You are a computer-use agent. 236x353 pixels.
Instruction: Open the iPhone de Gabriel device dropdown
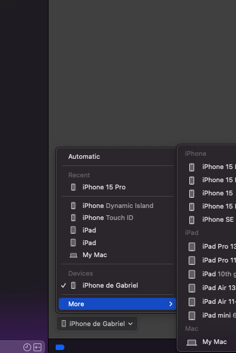97,324
